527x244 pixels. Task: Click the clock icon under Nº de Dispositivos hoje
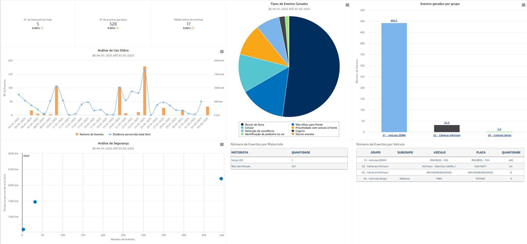tap(42, 28)
